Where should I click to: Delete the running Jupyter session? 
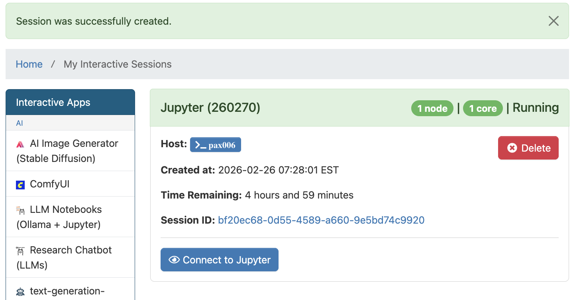tap(528, 148)
